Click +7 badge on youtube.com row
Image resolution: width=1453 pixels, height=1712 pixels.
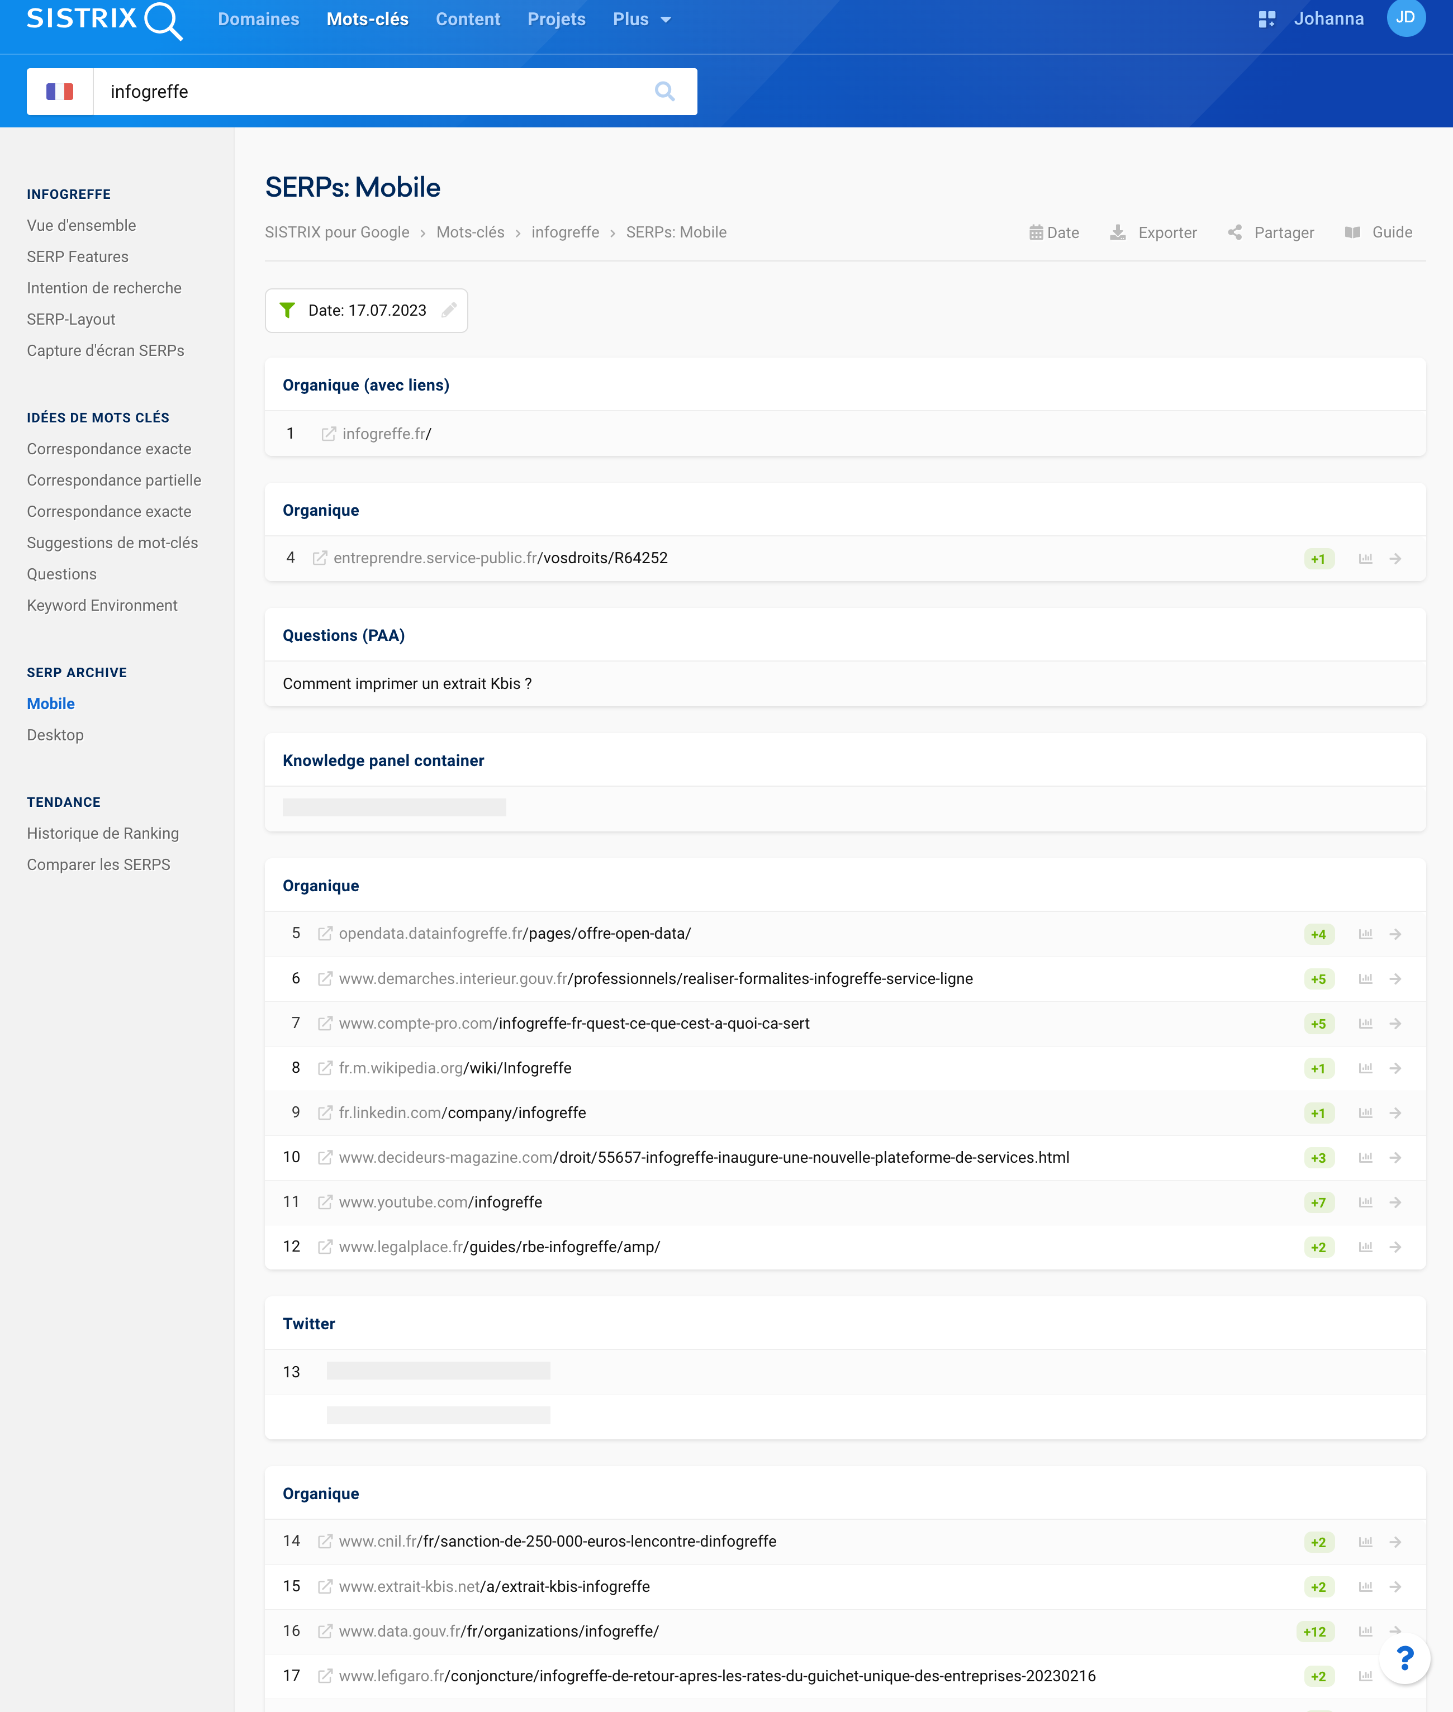1319,1203
